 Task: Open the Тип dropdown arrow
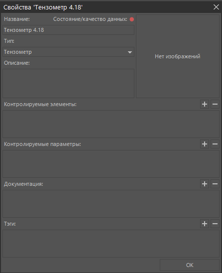point(130,52)
